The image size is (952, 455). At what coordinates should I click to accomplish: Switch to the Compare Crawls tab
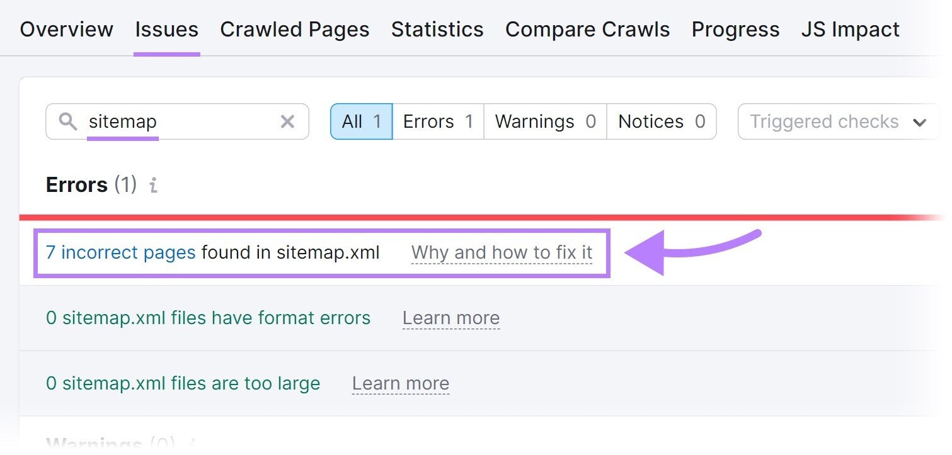587,29
